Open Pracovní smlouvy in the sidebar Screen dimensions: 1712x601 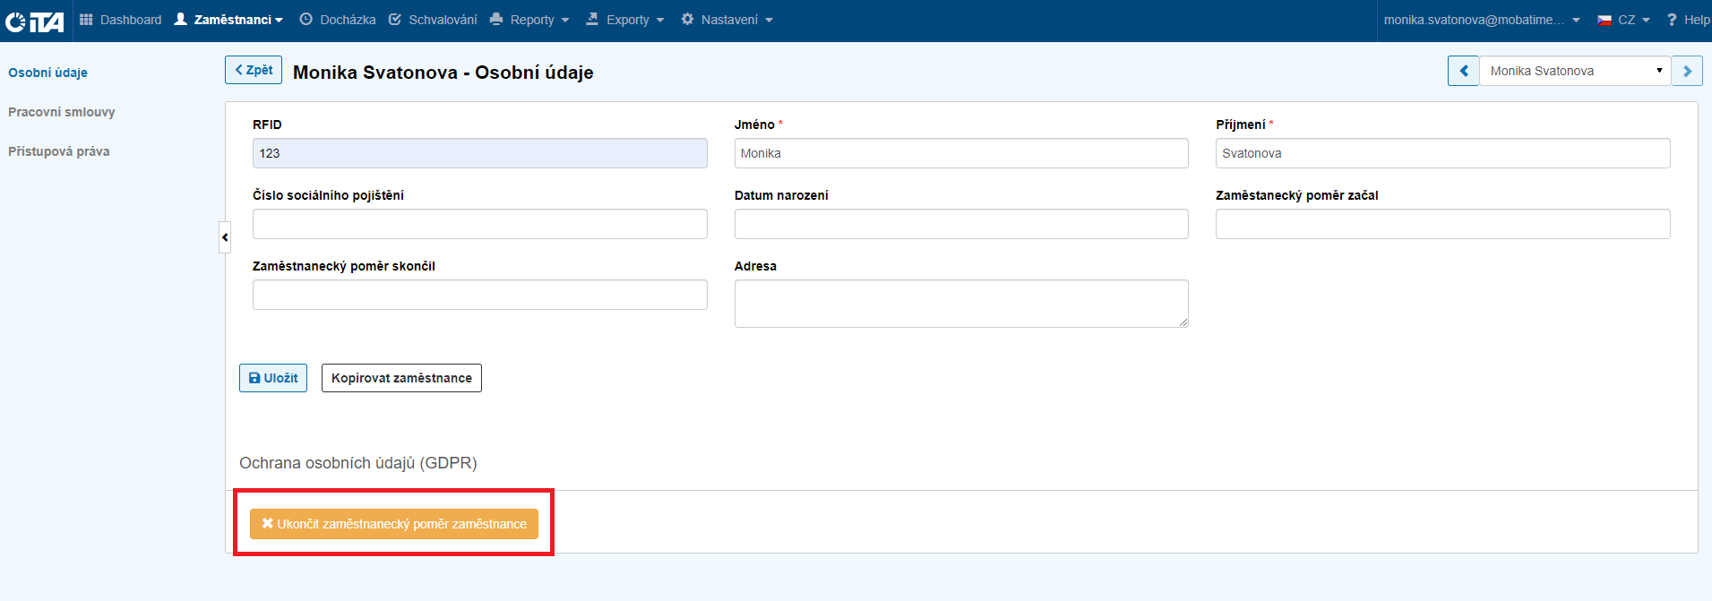pyautogui.click(x=62, y=112)
